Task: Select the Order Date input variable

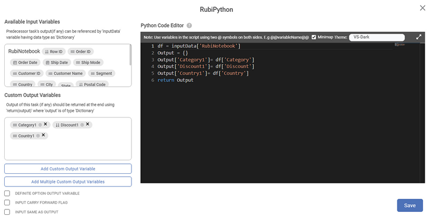Action: pyautogui.click(x=25, y=62)
